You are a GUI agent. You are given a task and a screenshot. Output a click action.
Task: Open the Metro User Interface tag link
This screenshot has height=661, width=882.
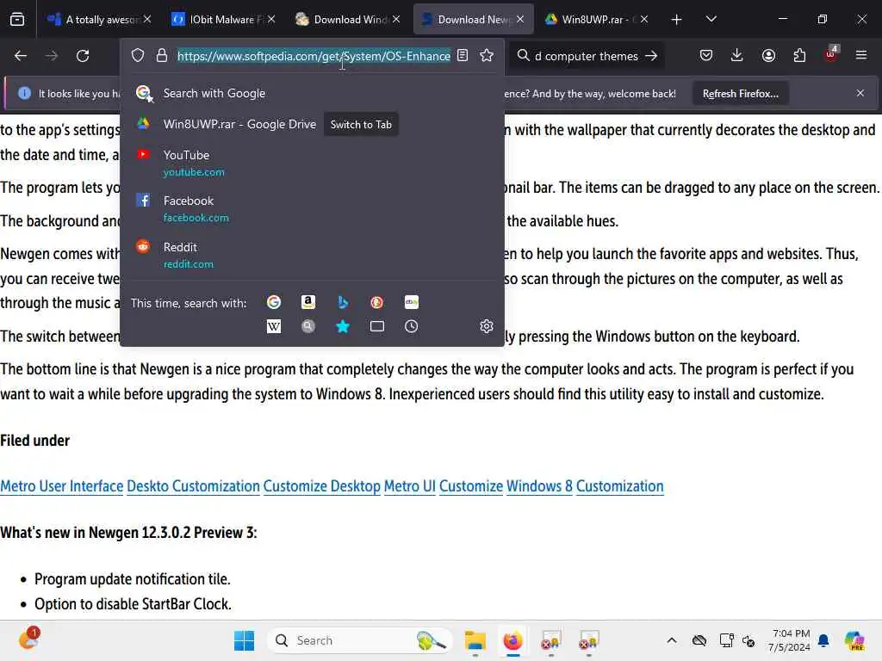[x=62, y=486]
